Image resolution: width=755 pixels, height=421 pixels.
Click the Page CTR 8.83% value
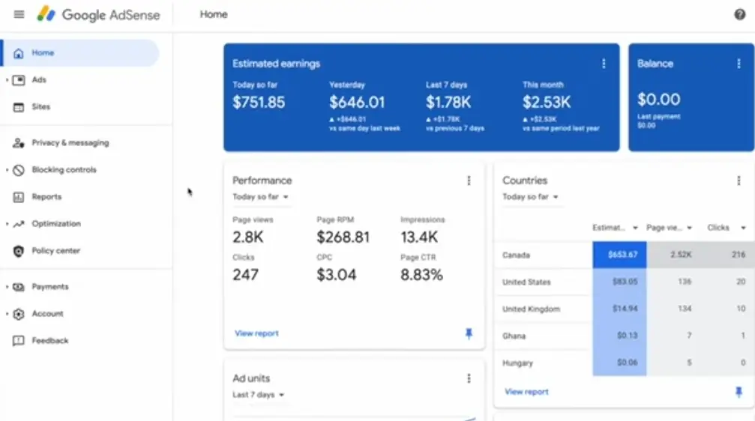(421, 275)
